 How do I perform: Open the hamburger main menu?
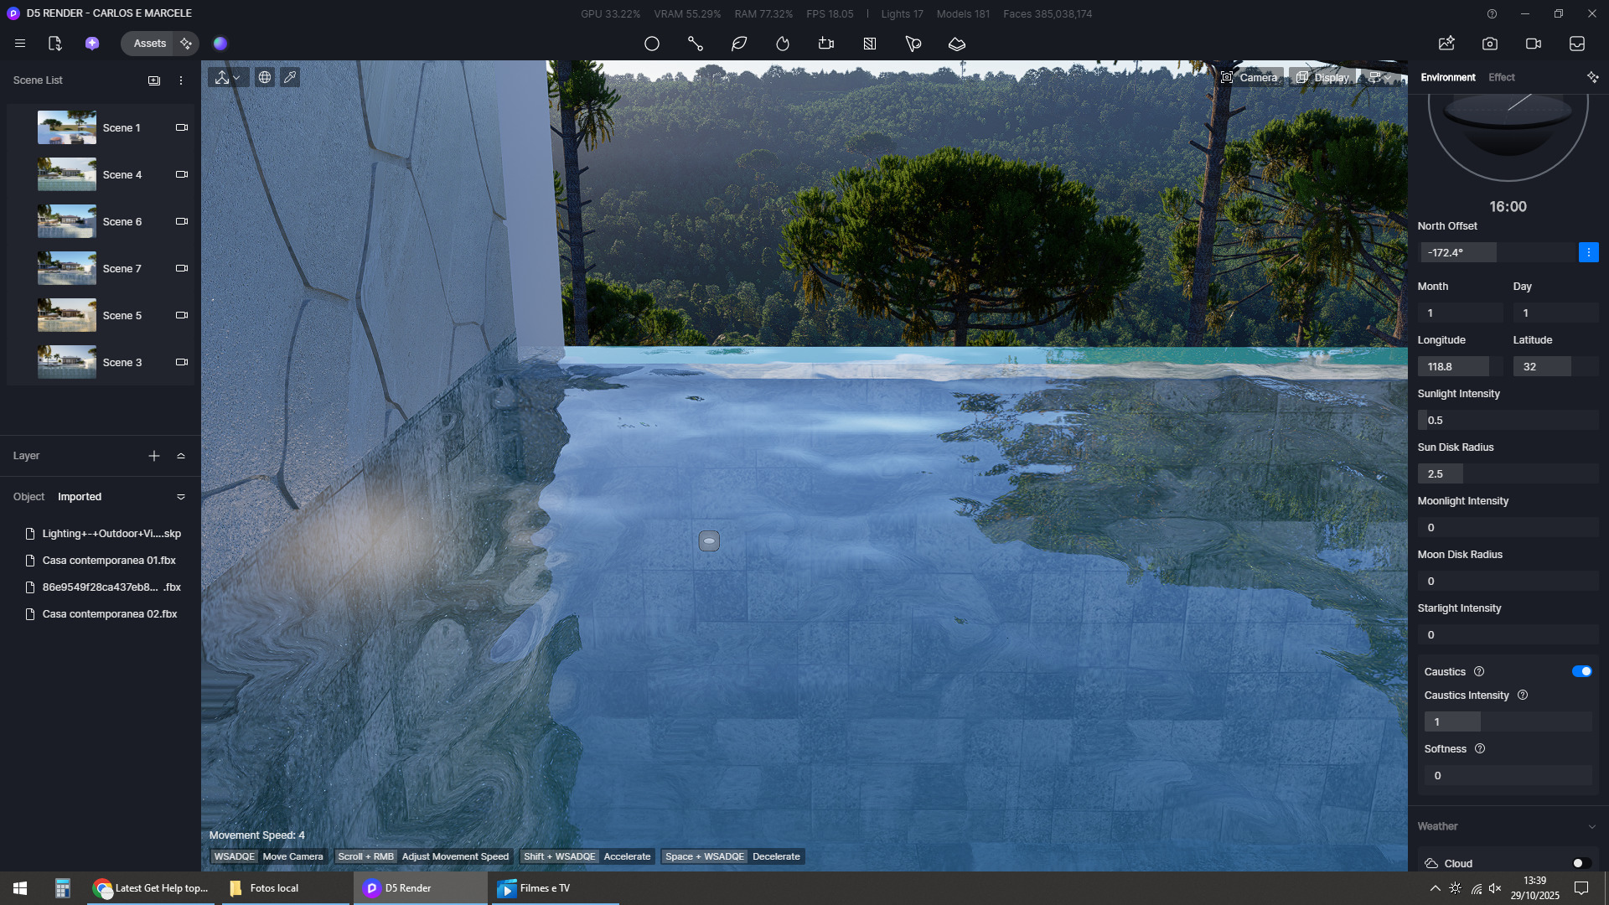click(20, 44)
